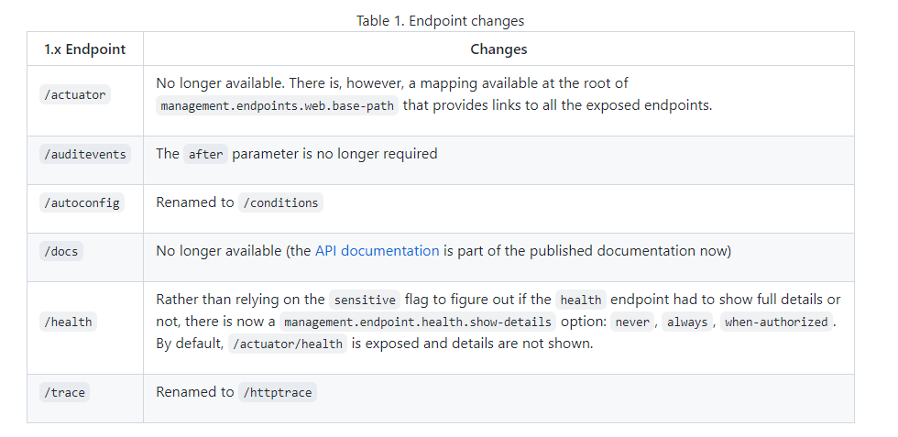
Task: Click the management.endpoint.health.show-details code text
Action: point(417,322)
